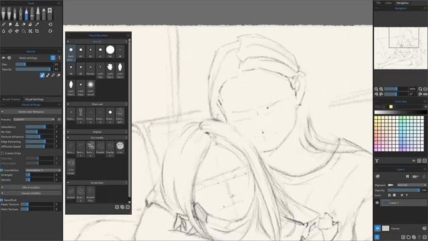Open the Navigator tab

(x=403, y=3)
